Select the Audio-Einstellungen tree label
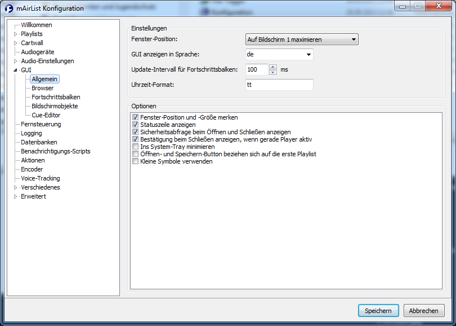The height and width of the screenshot is (326, 456). point(47,61)
